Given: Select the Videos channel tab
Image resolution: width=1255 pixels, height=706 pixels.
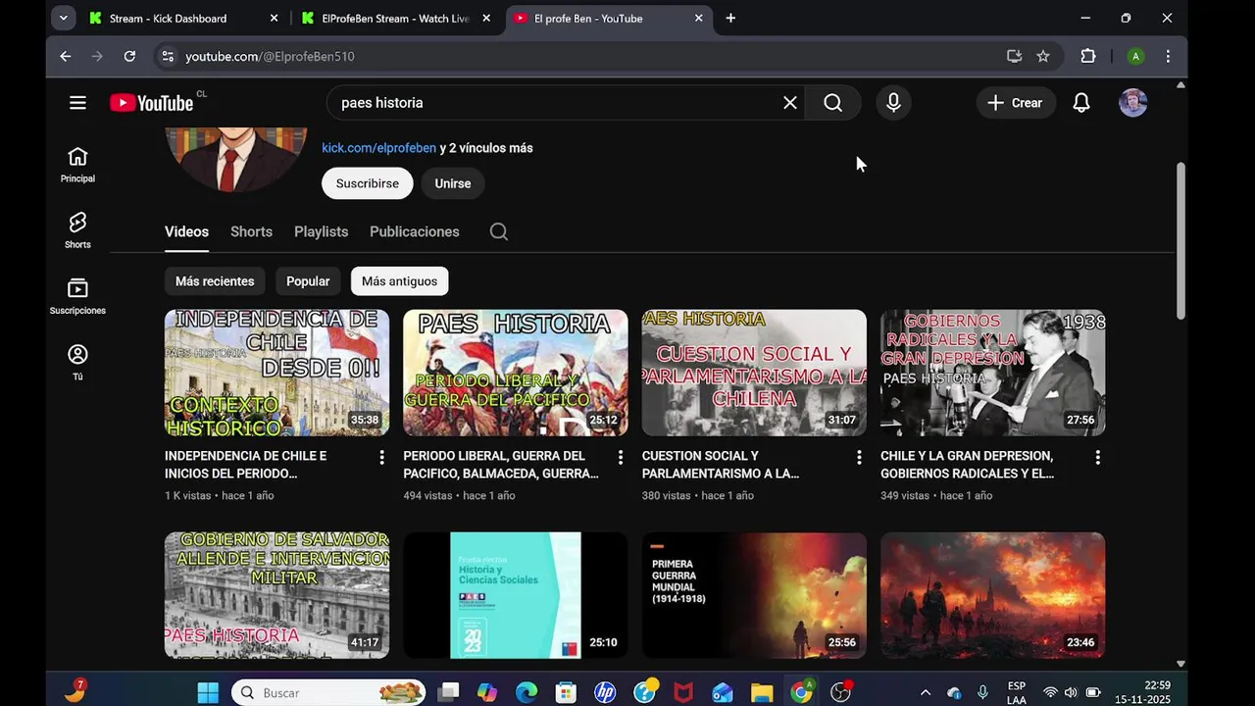Looking at the screenshot, I should click(186, 231).
